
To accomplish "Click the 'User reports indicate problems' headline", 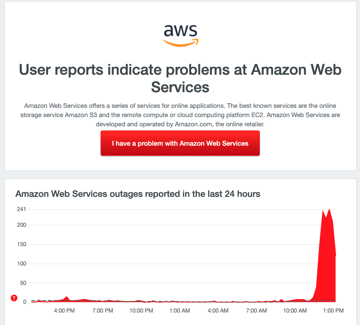I will pos(180,78).
